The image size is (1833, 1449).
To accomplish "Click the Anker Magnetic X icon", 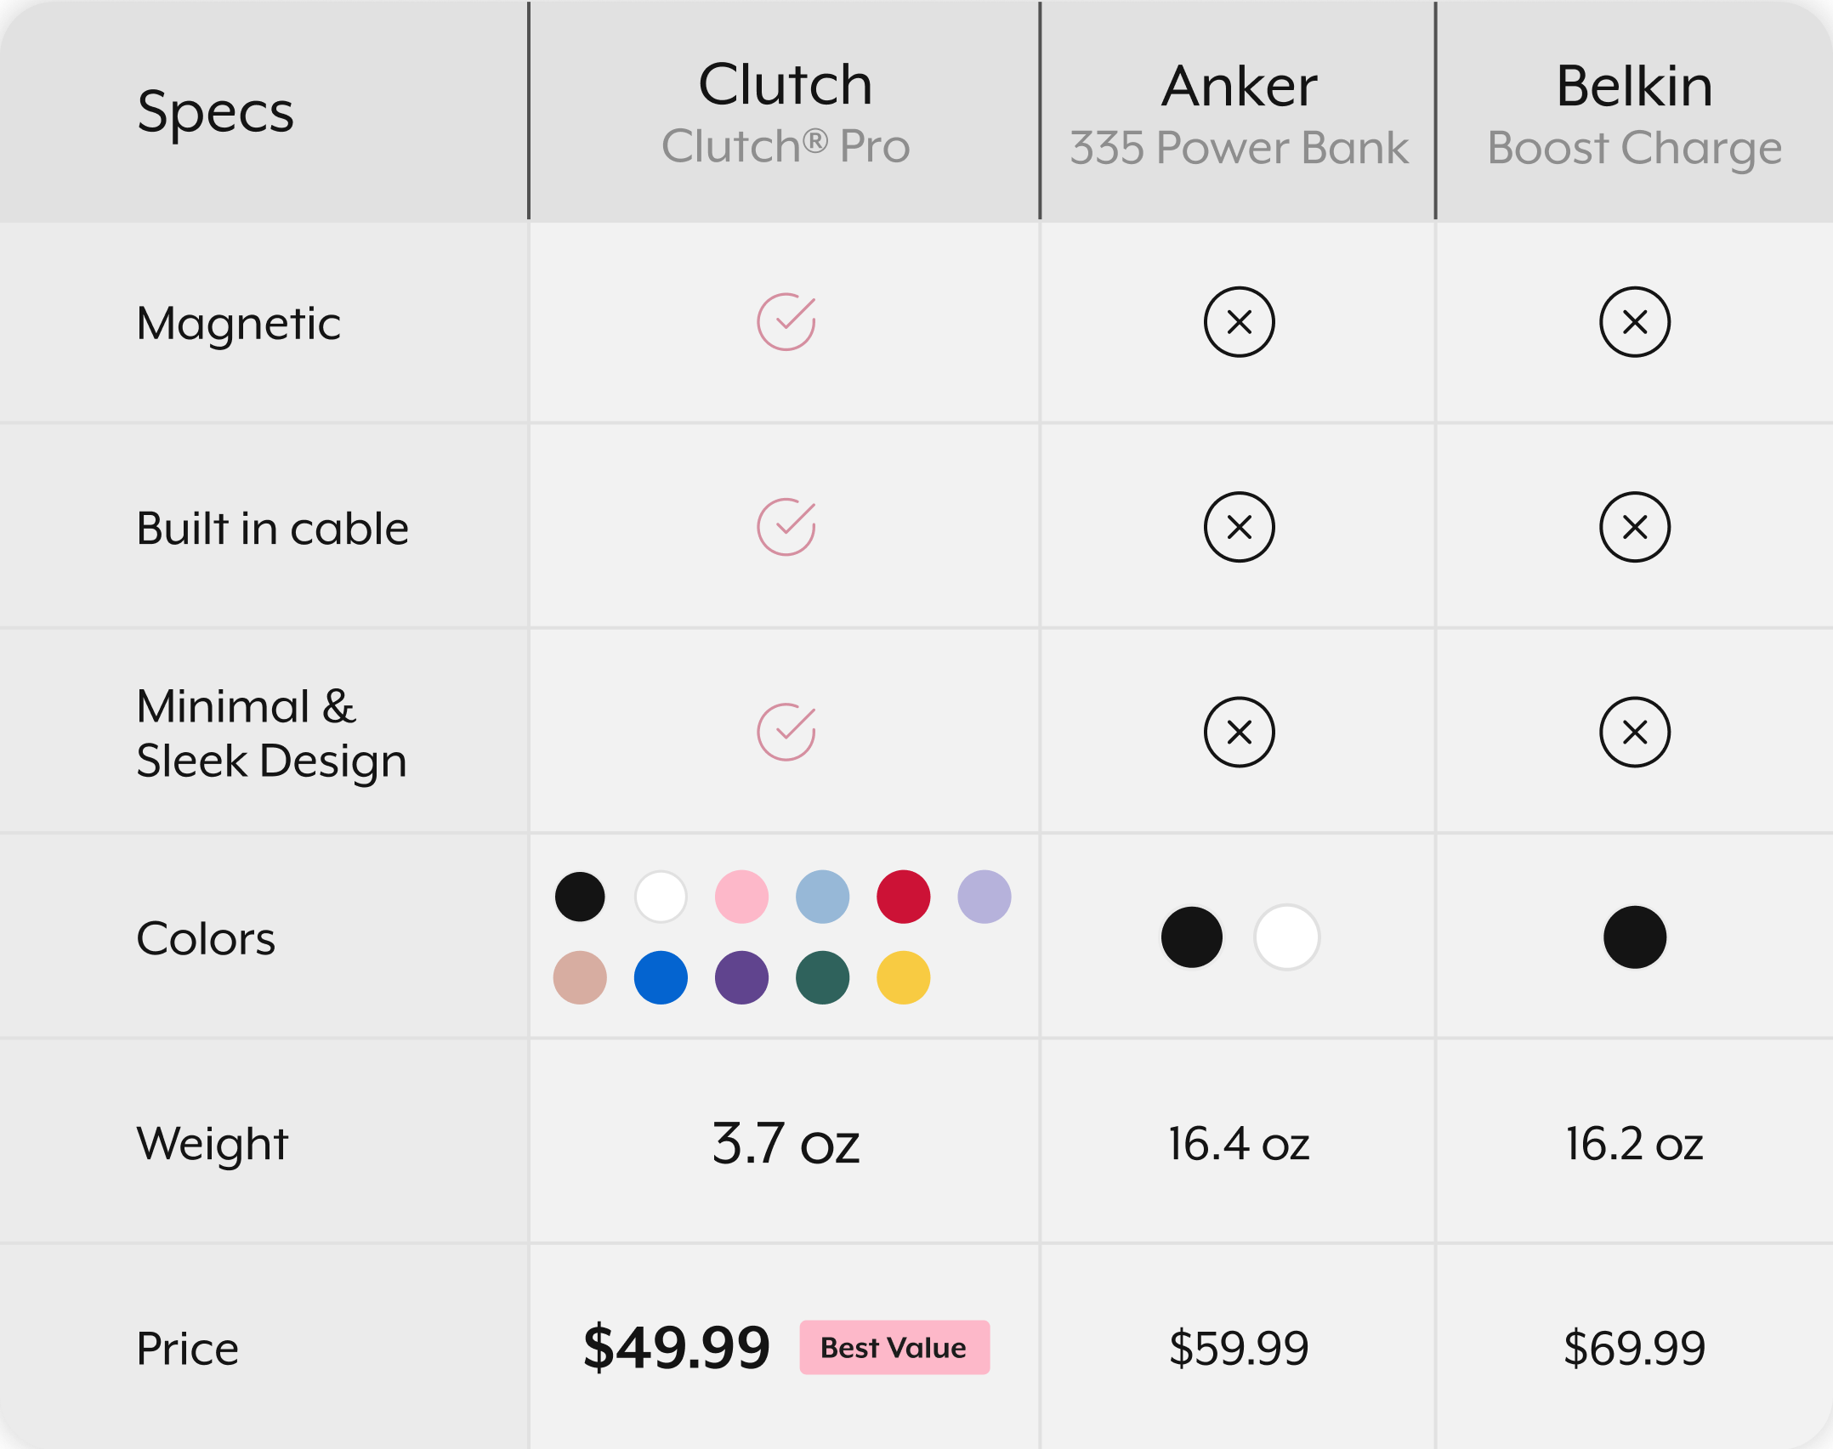I will tap(1240, 322).
